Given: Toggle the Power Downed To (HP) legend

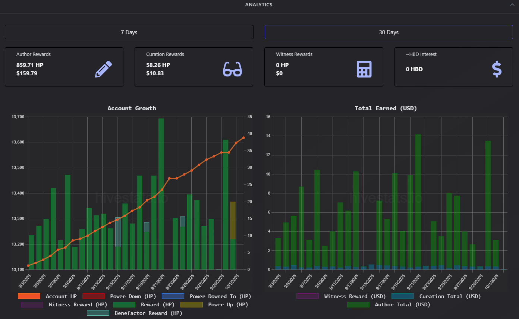Looking at the screenshot, I should click(173, 296).
